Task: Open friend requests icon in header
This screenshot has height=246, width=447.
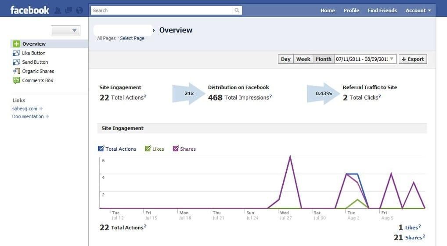Action: click(x=58, y=11)
